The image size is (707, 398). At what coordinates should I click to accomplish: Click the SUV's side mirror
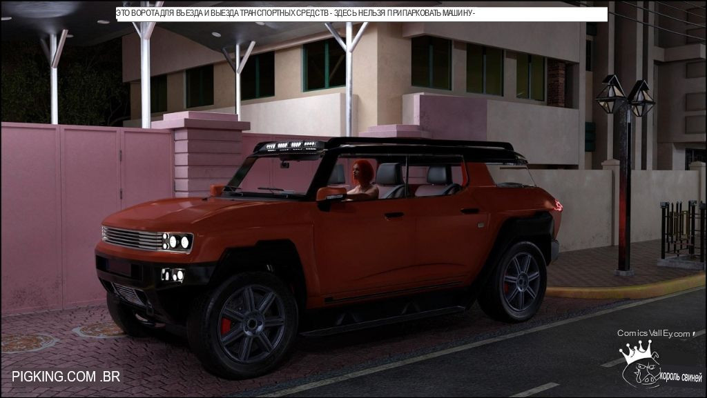331,195
